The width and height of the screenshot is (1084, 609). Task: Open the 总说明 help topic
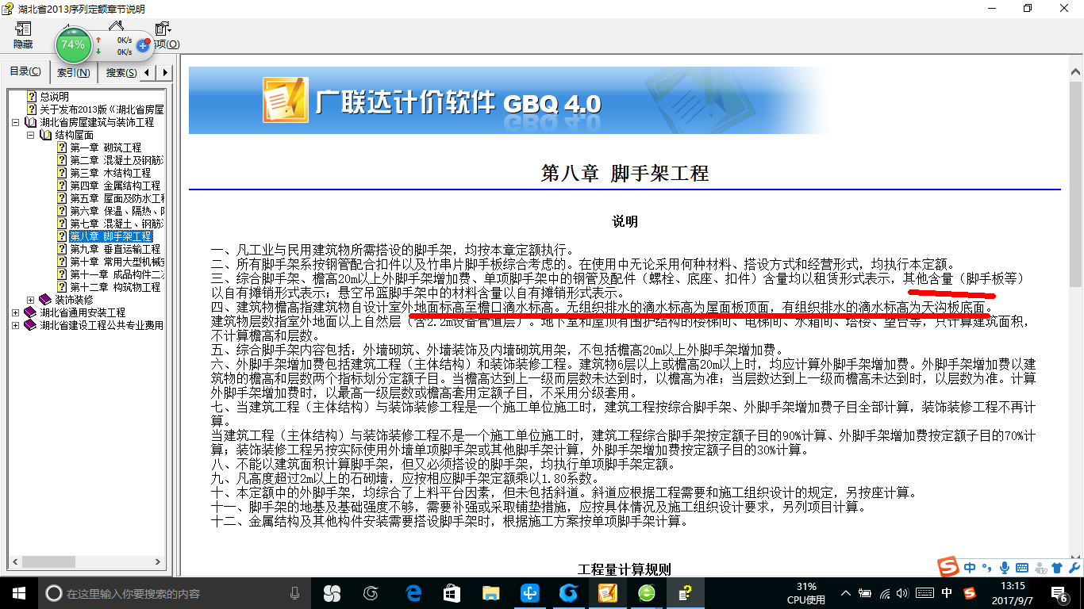[x=55, y=97]
